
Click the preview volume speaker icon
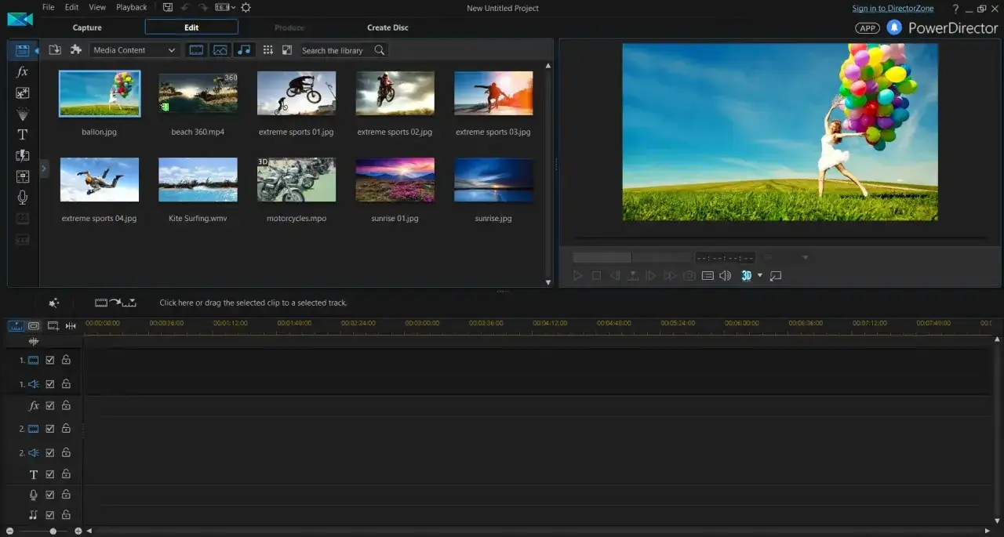tap(726, 276)
